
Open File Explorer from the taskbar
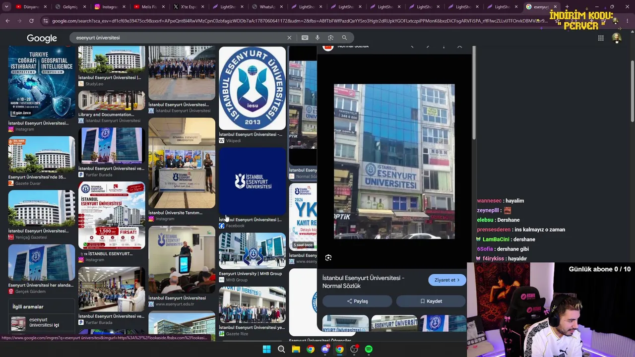pyautogui.click(x=296, y=349)
